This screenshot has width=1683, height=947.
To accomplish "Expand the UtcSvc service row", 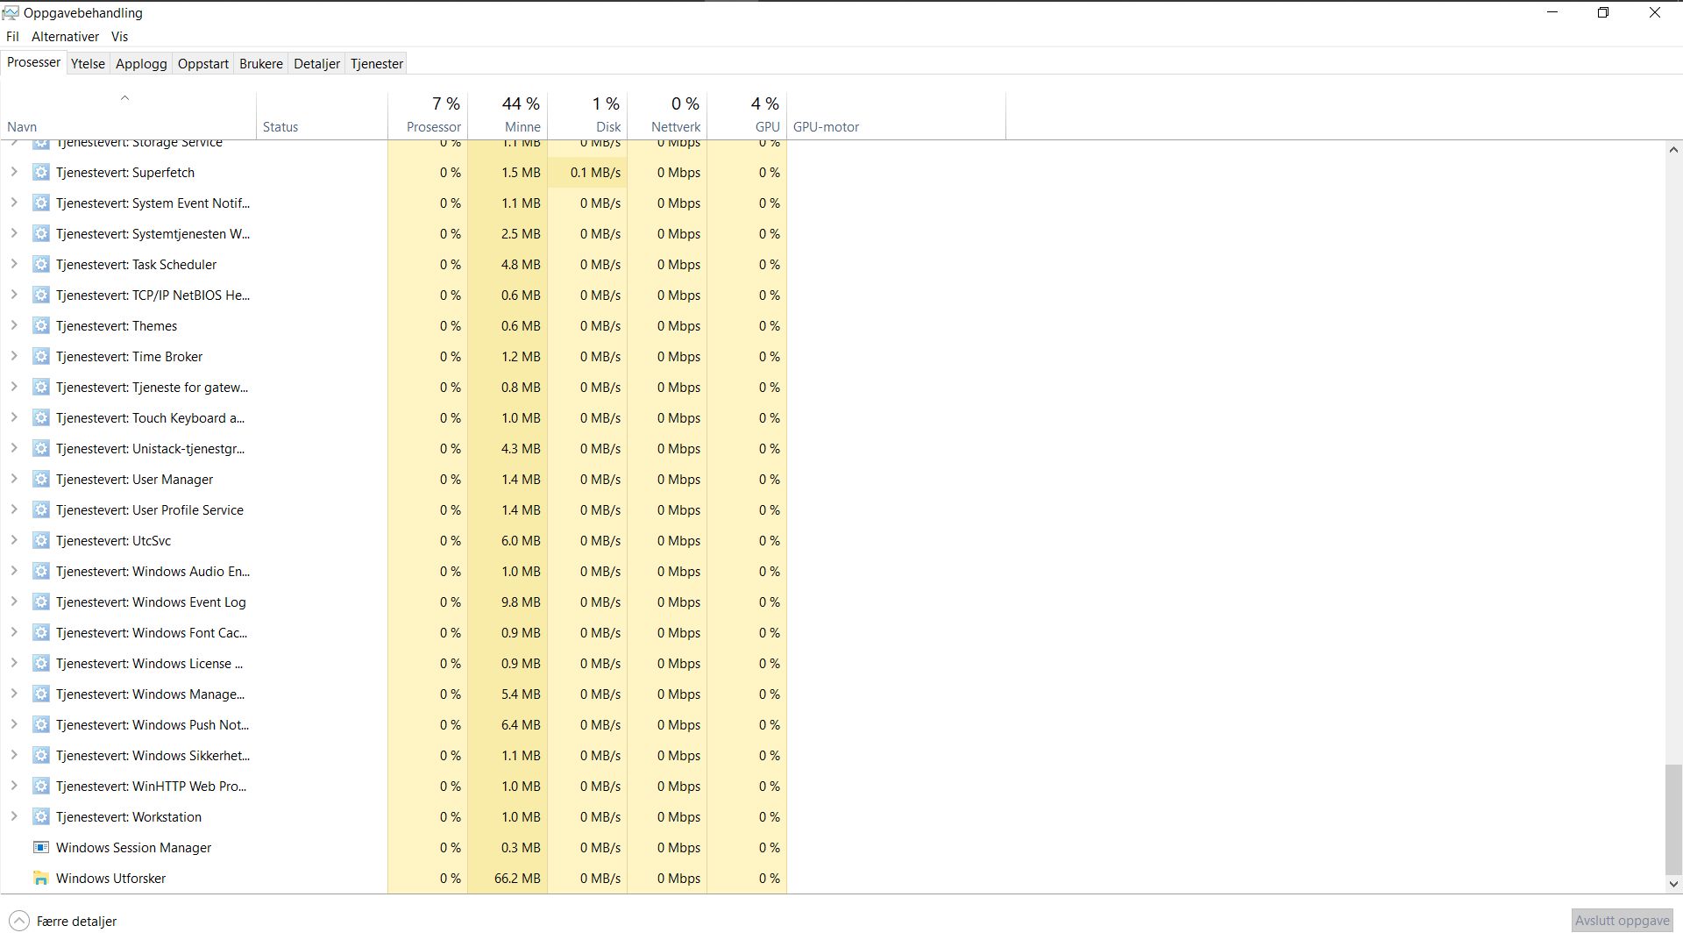I will 14,541.
